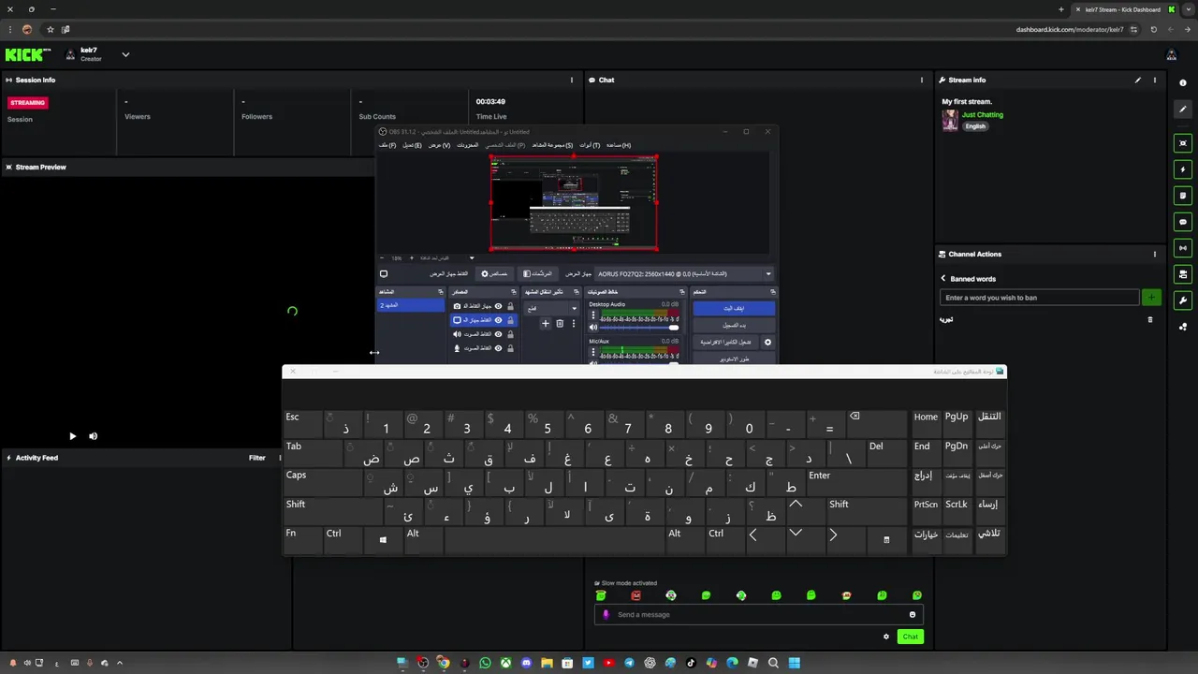Open OBS Edit menu (E)

412,145
